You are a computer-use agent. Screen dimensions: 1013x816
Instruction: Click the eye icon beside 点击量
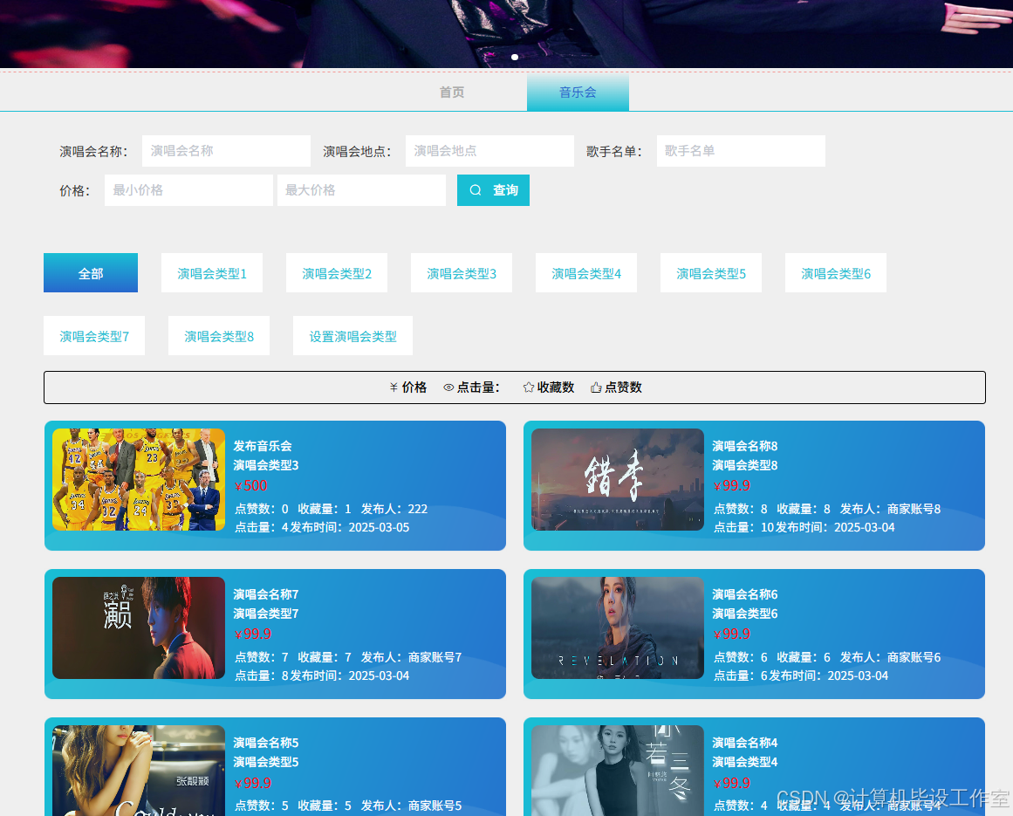click(x=448, y=387)
